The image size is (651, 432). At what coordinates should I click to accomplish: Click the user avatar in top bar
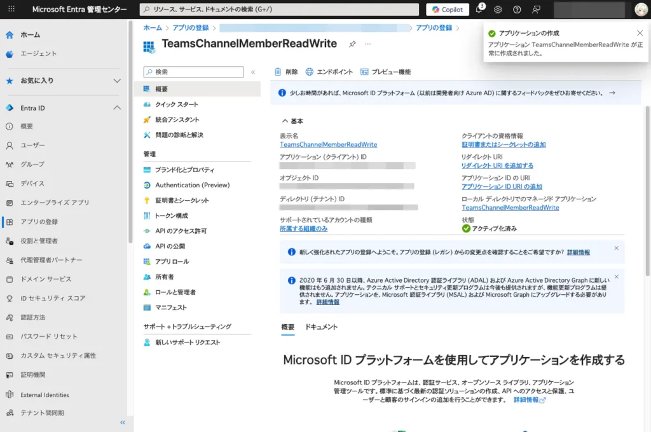tap(641, 10)
